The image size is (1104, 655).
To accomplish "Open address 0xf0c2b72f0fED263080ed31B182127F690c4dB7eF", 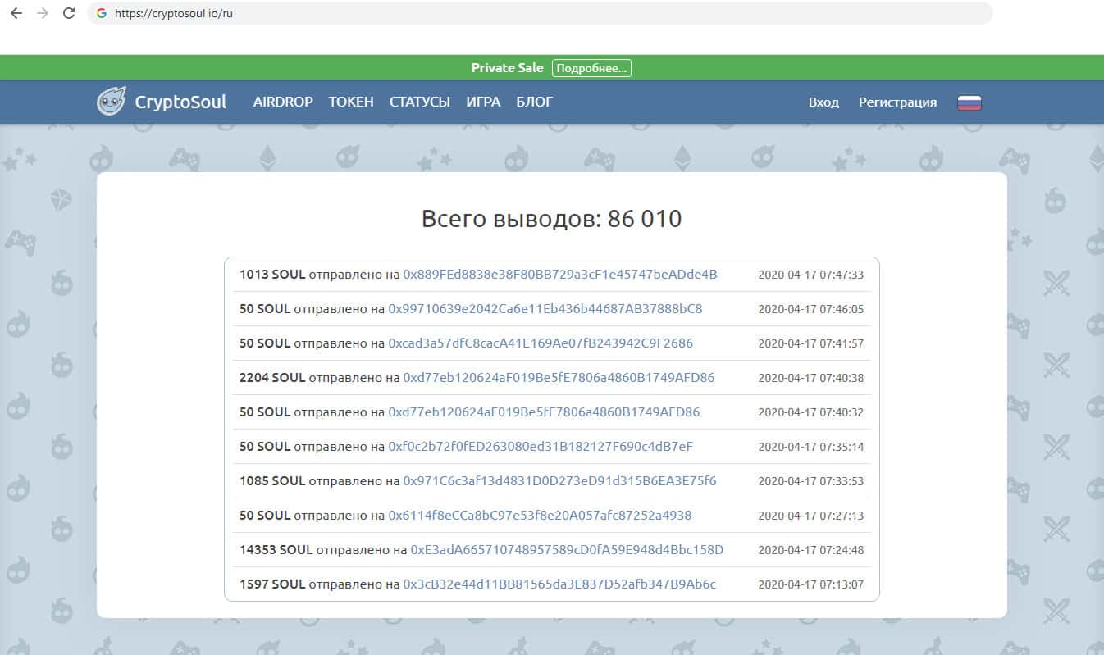I will [541, 447].
